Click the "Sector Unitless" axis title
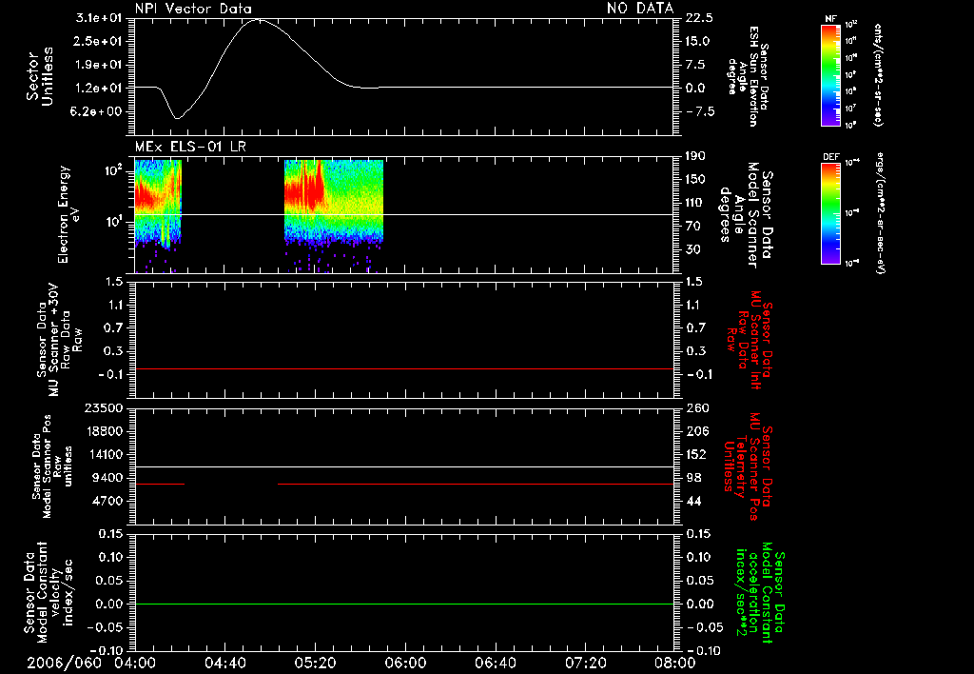974x674 pixels. pyautogui.click(x=40, y=76)
